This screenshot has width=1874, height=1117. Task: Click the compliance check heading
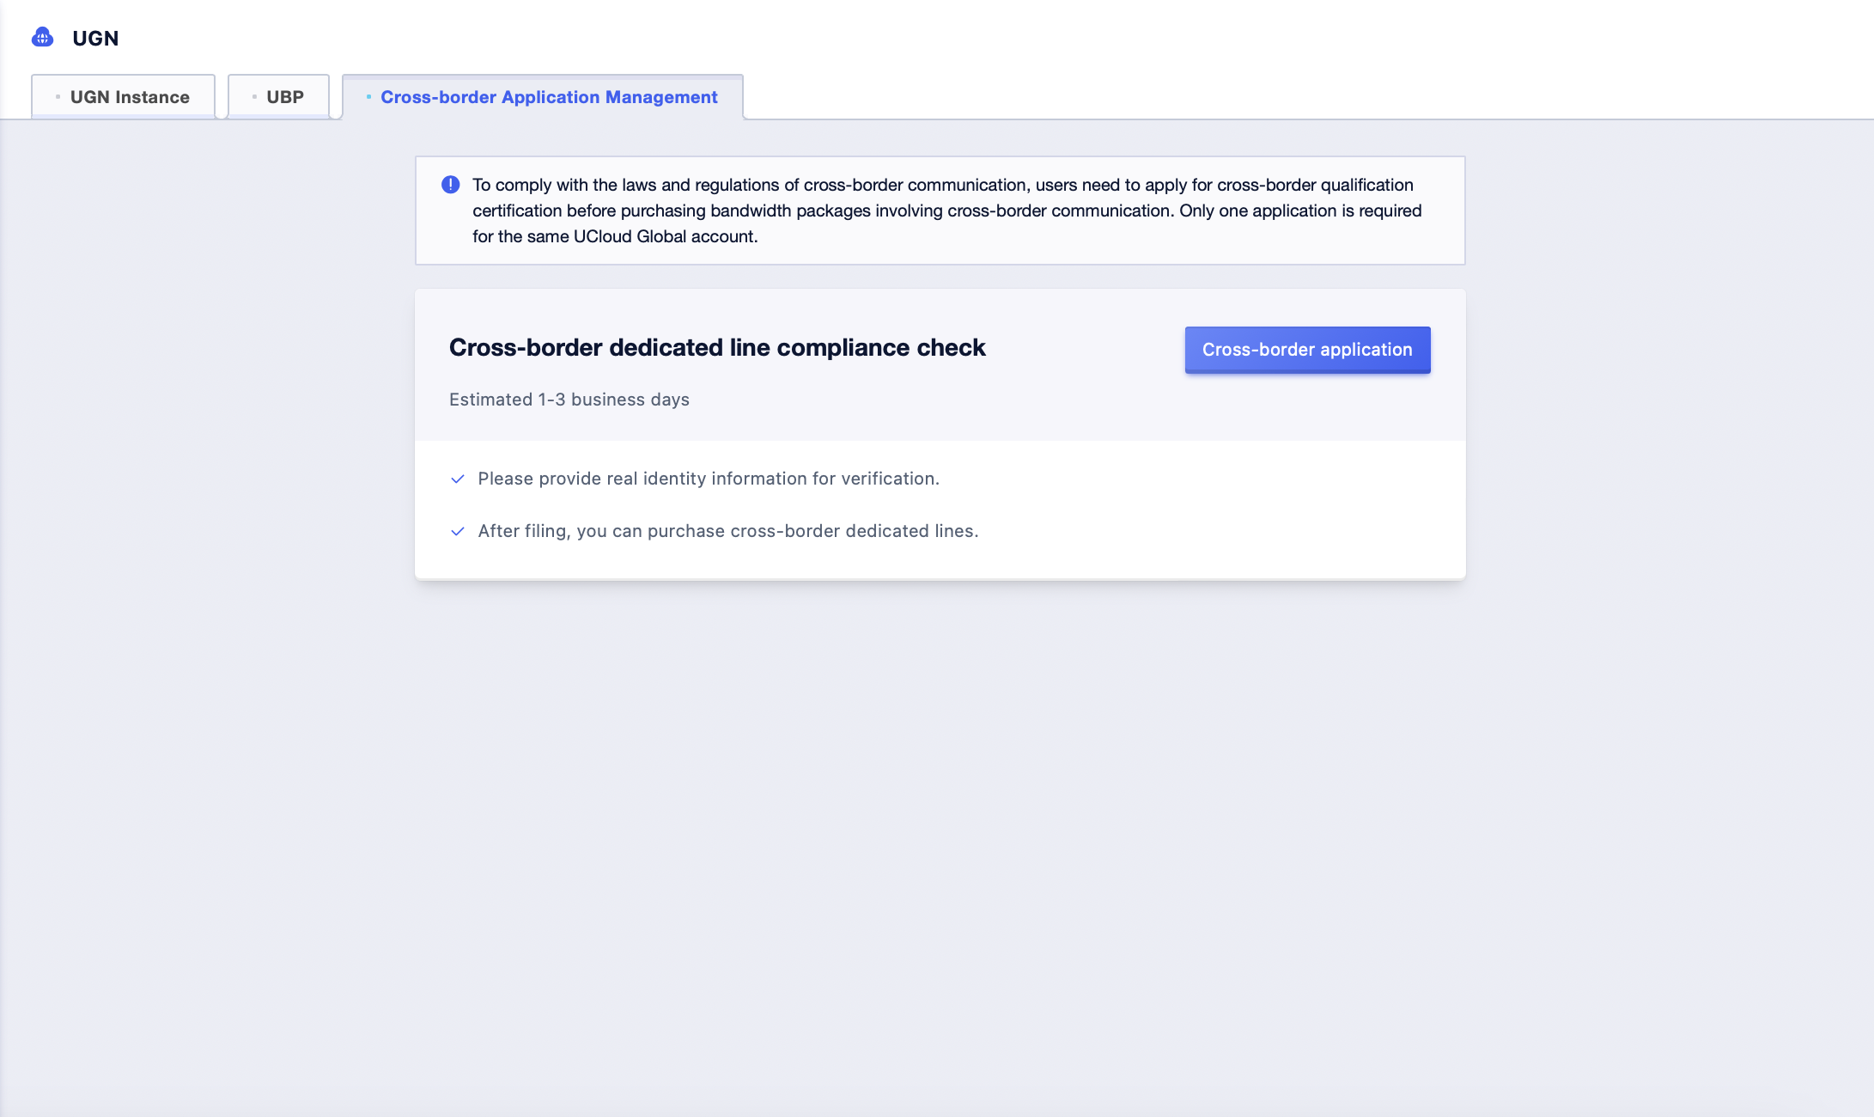[717, 347]
